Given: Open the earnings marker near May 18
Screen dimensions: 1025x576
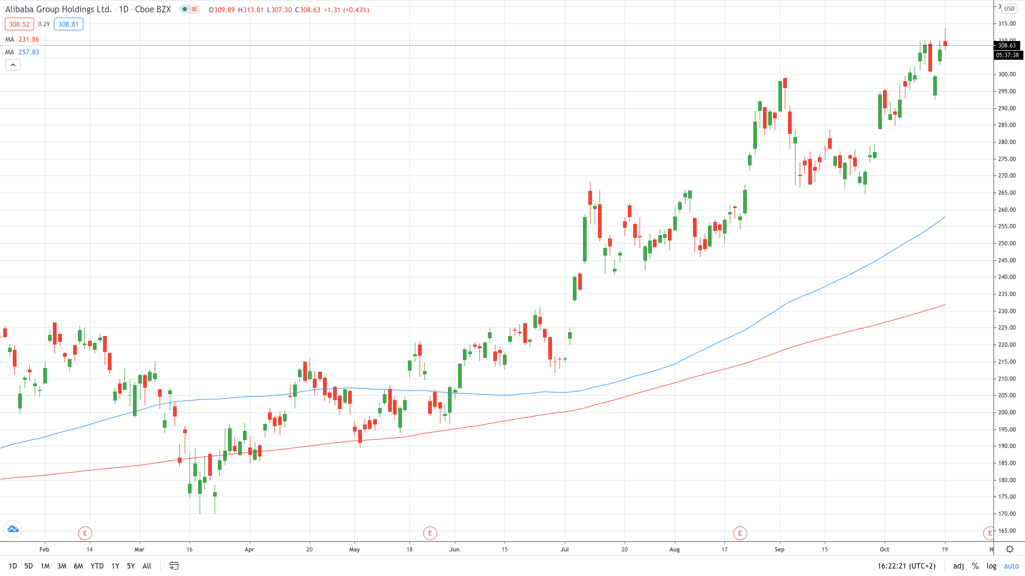Looking at the screenshot, I should (430, 533).
